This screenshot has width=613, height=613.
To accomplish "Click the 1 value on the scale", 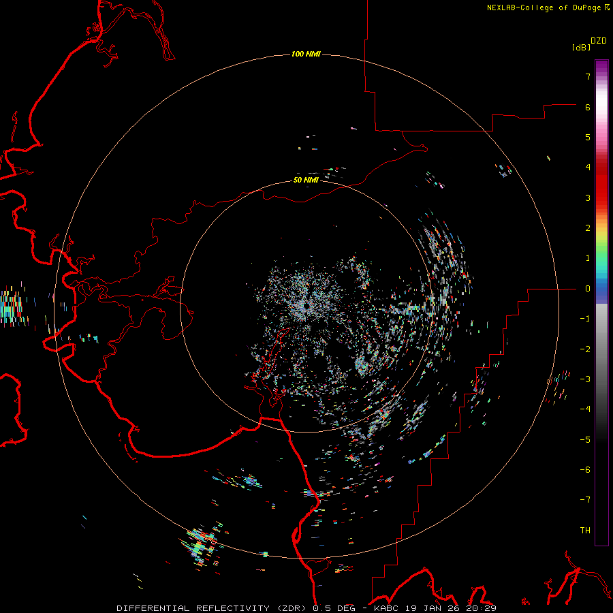I will coord(588,258).
